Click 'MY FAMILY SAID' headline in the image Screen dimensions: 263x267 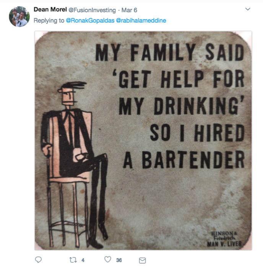coord(170,53)
